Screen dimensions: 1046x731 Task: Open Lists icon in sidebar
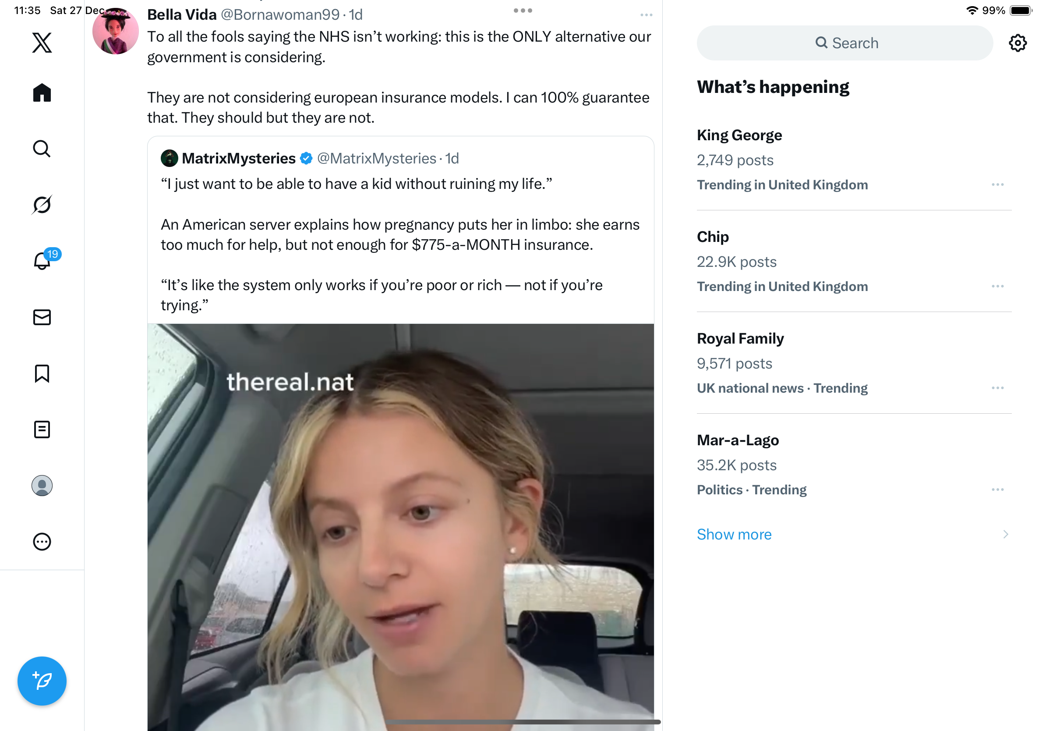coord(42,429)
